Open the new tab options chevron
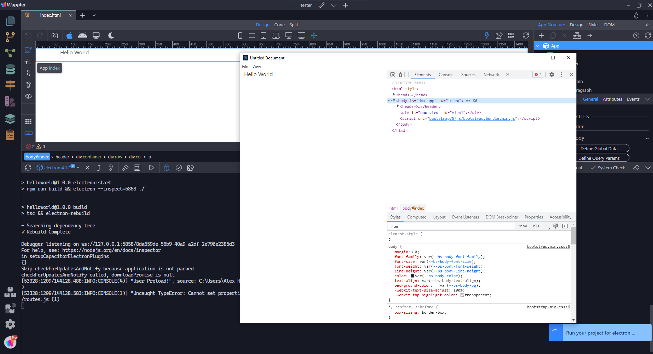Screen dimensions: 653x354 pyautogui.click(x=94, y=15)
